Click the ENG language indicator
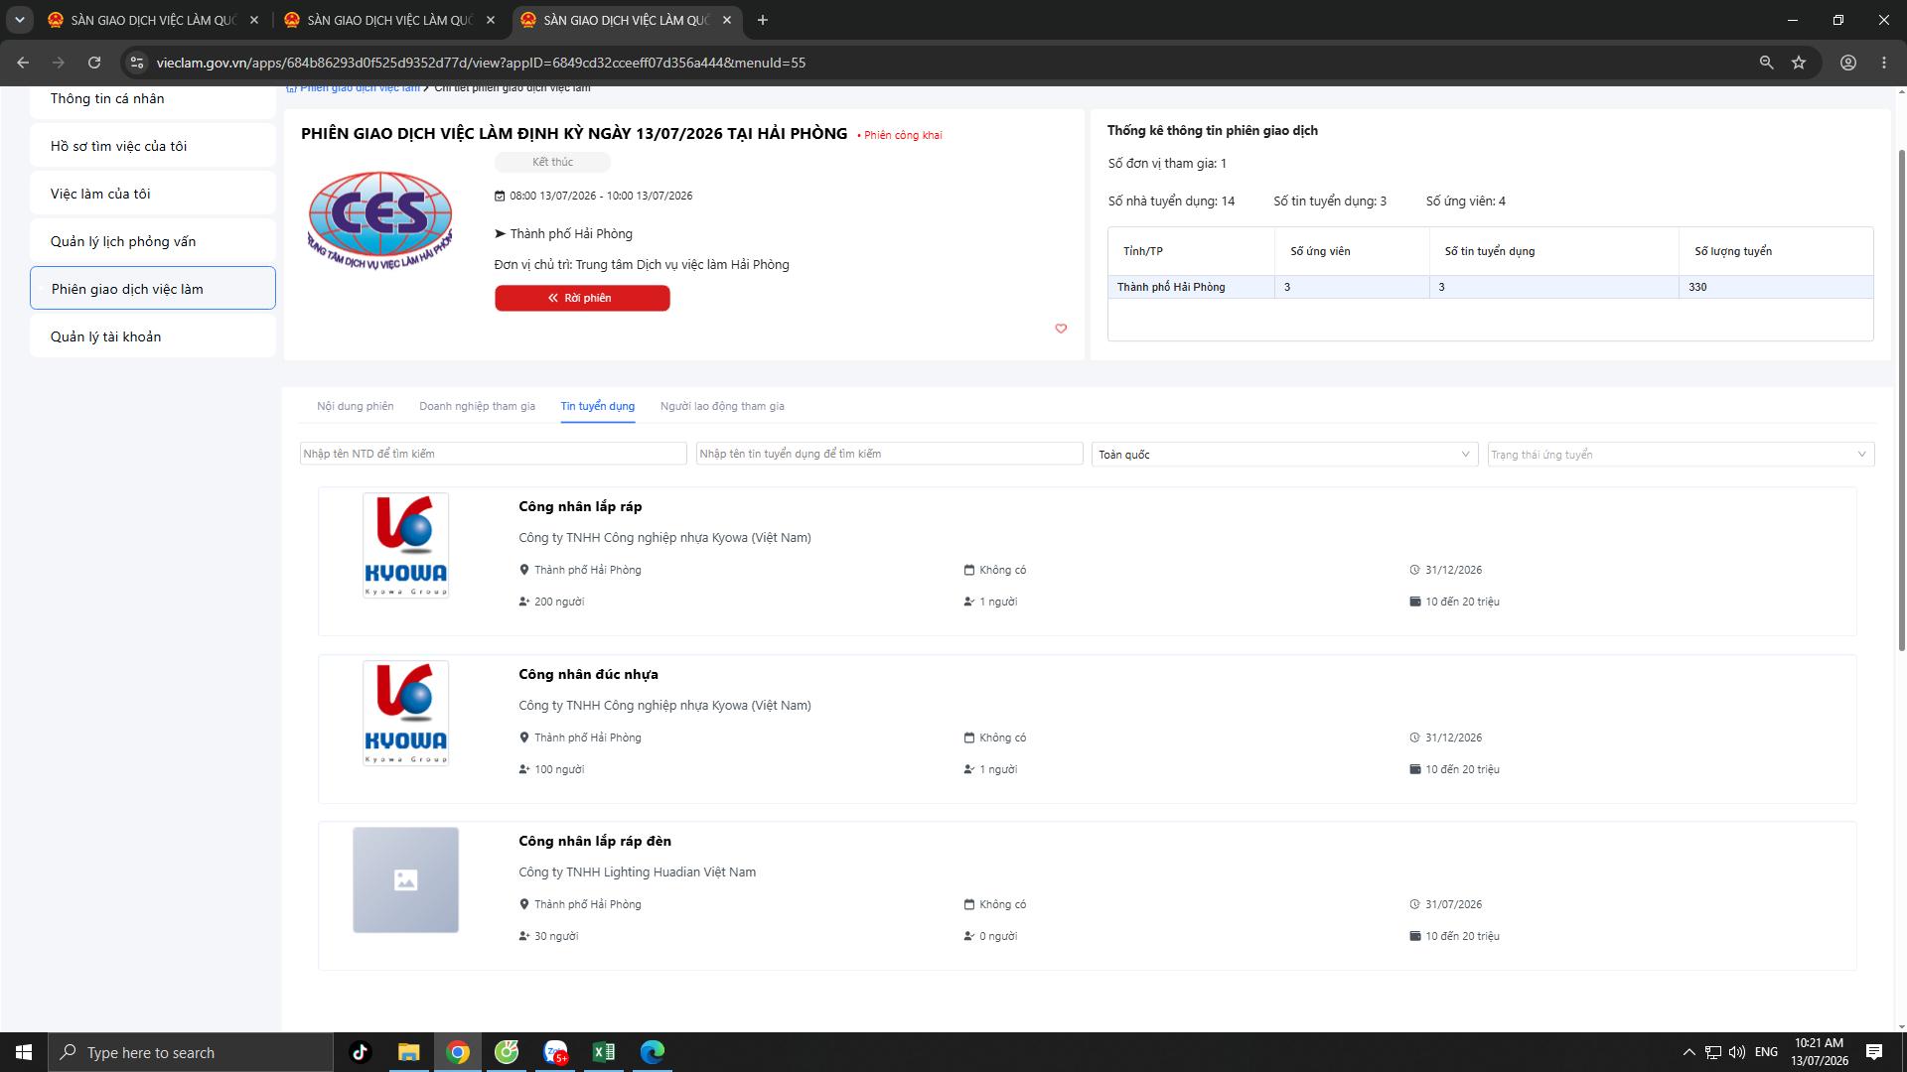Screen dimensions: 1907x1072 coord(1766,1052)
